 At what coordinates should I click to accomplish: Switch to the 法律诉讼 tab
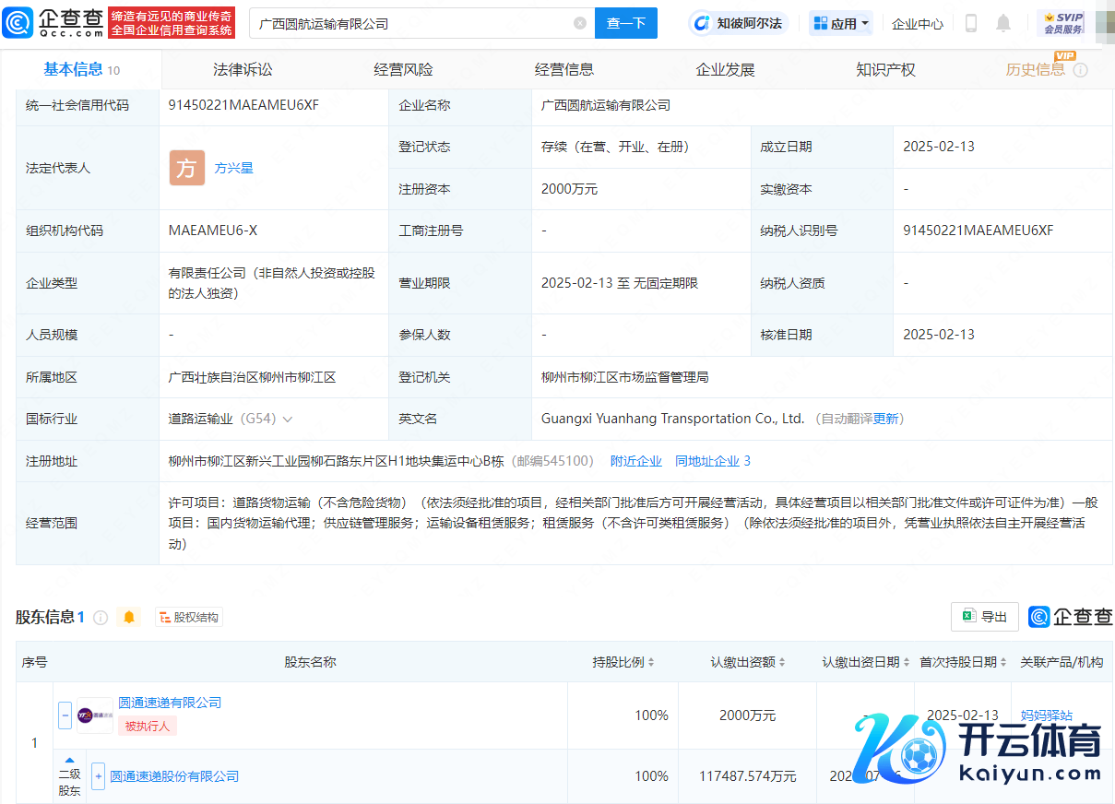[243, 69]
